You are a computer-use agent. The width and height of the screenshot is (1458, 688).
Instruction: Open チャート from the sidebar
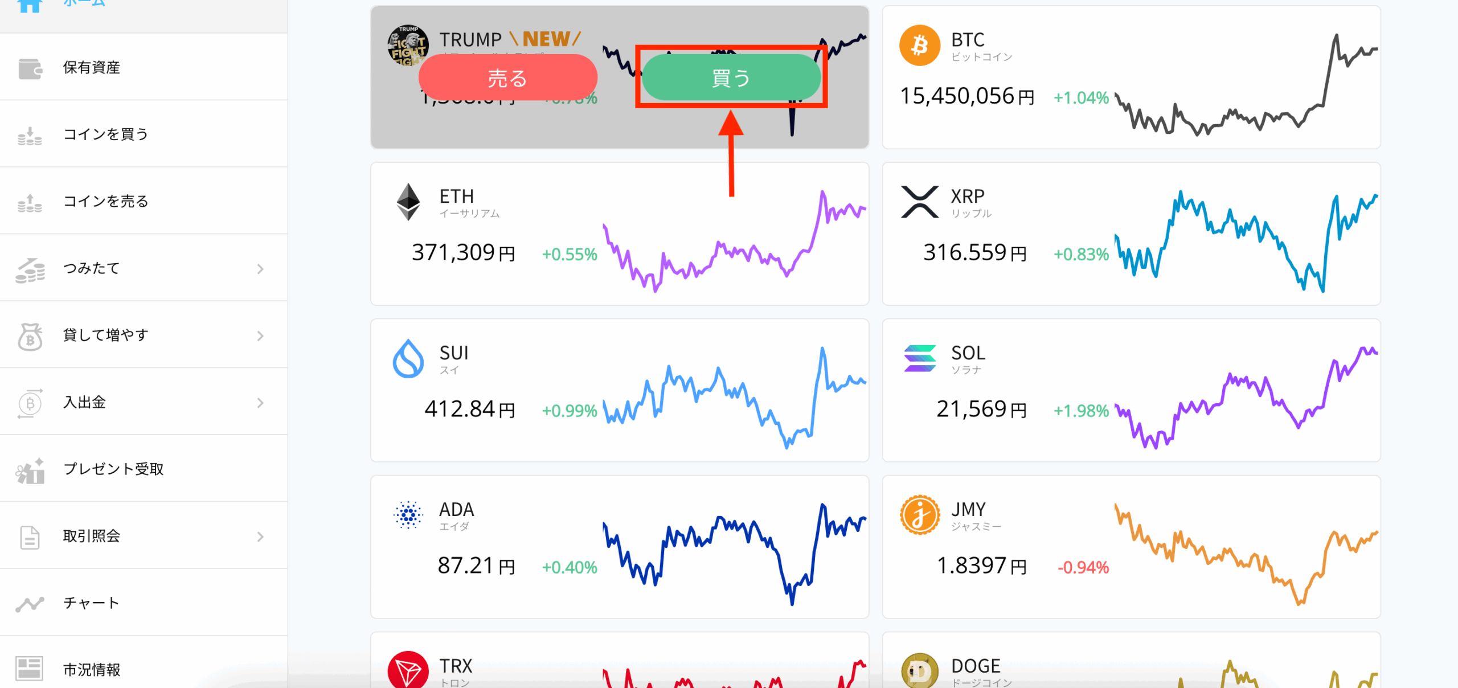91,603
